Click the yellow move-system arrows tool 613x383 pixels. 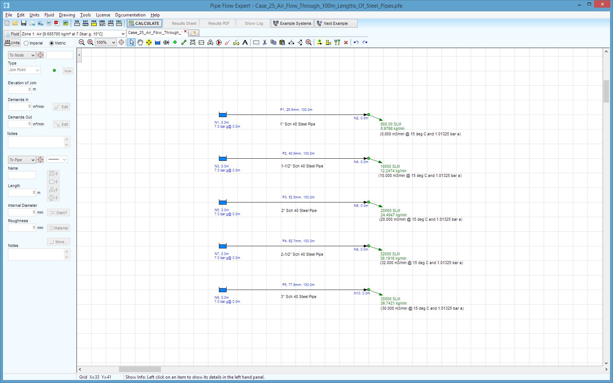[x=149, y=42]
